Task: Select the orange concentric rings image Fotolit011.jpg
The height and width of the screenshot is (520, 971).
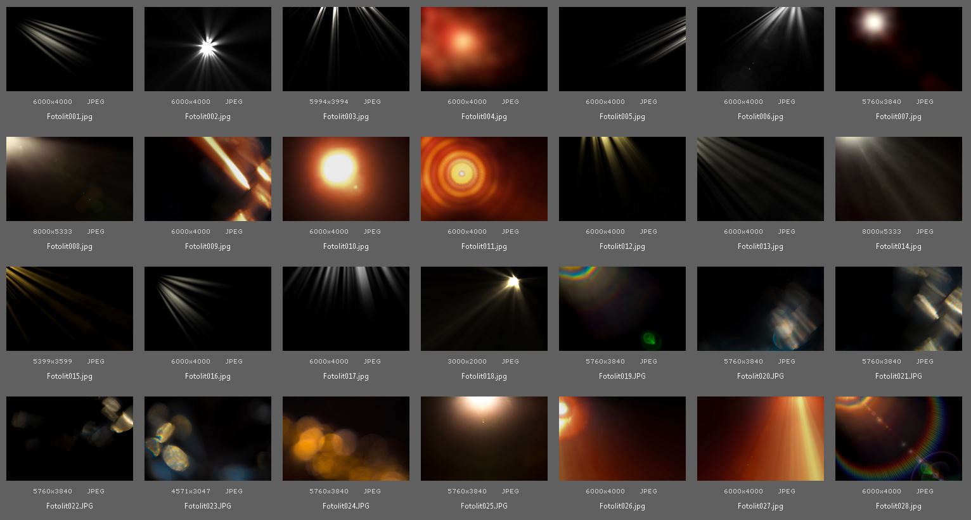Action: tap(484, 179)
